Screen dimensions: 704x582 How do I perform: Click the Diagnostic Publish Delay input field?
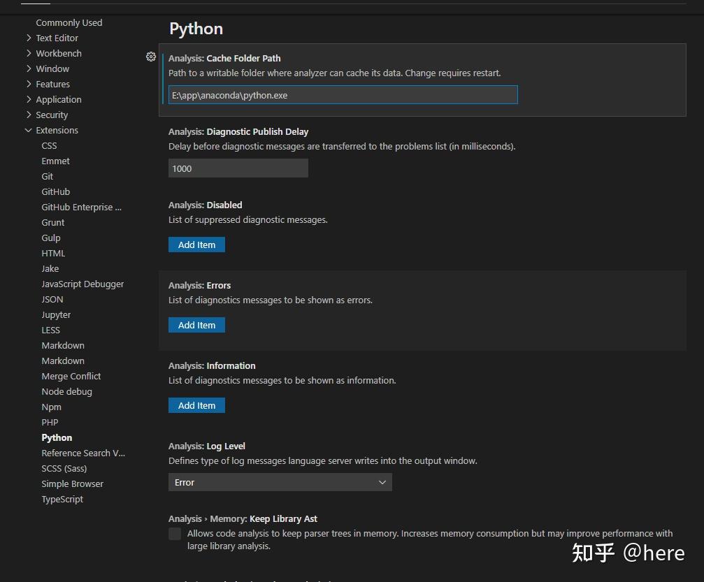click(238, 168)
